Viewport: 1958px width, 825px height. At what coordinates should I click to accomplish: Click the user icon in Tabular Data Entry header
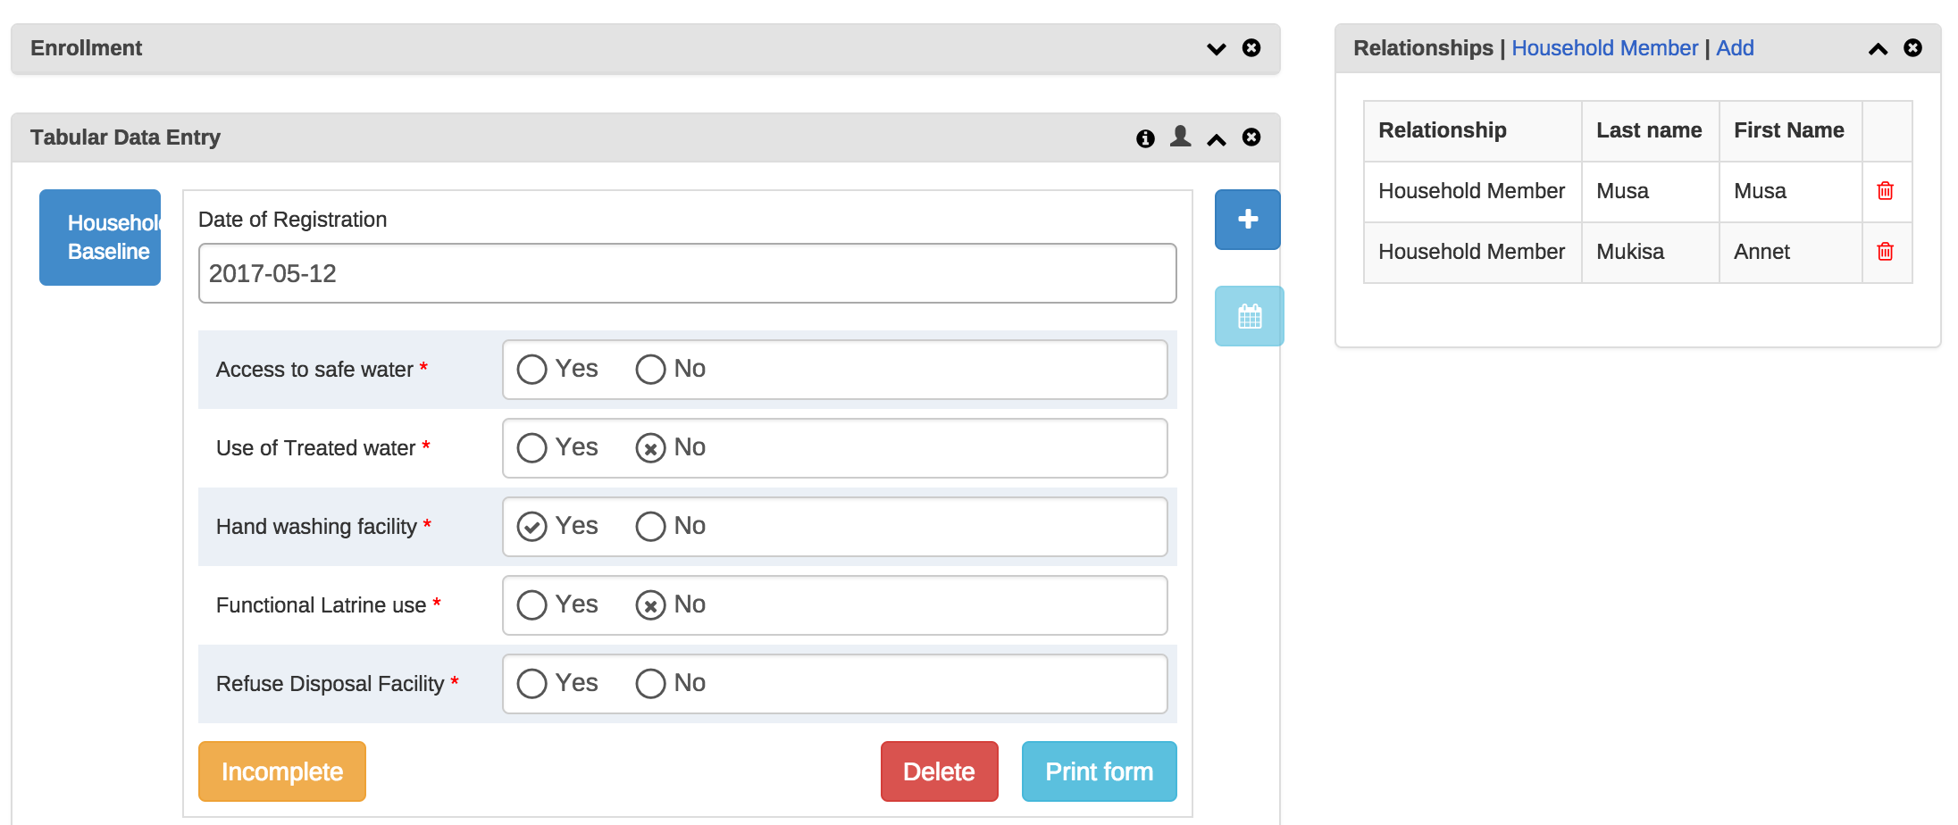[1180, 137]
